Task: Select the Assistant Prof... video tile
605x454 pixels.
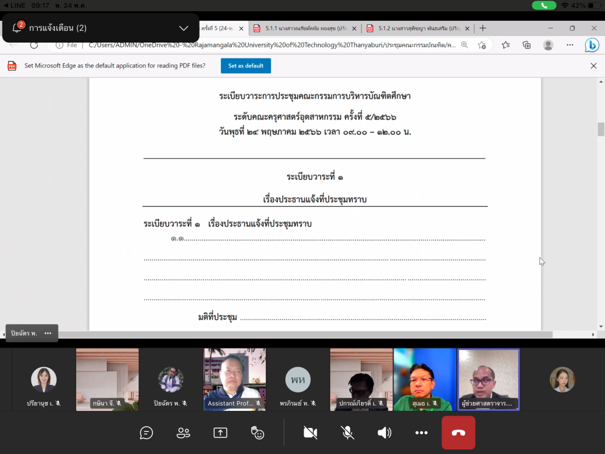Action: tap(235, 380)
